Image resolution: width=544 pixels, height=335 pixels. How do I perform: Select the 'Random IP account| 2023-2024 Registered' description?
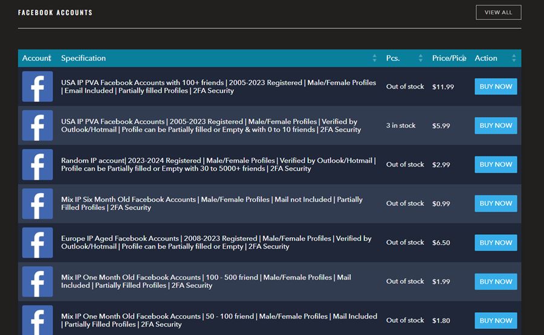click(x=219, y=165)
